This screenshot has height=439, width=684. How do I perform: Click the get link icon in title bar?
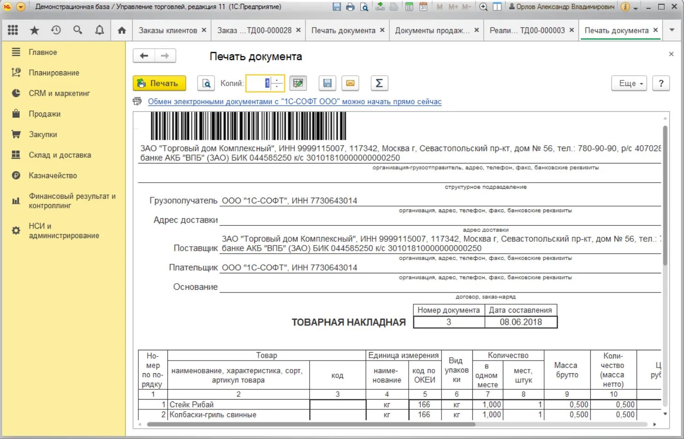tap(380, 7)
